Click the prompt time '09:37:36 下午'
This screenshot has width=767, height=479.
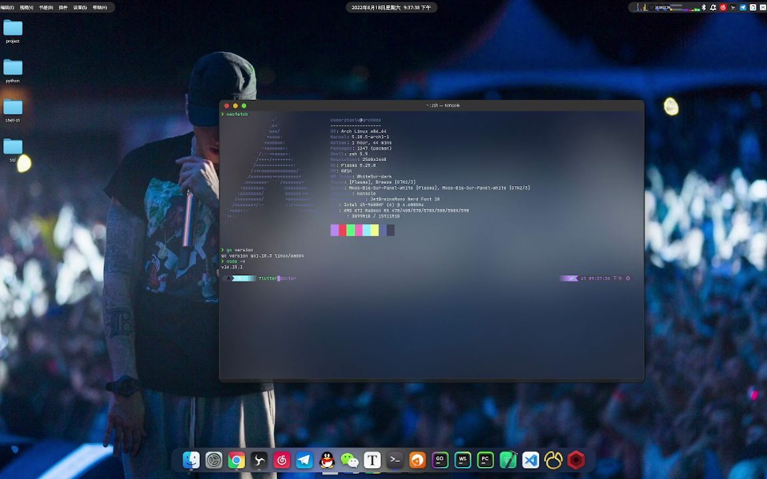pyautogui.click(x=605, y=279)
